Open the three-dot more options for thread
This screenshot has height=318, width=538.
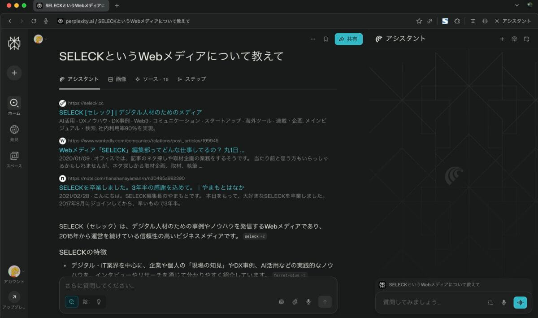point(313,39)
